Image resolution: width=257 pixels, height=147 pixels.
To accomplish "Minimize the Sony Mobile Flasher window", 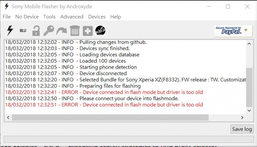I will (208, 6).
